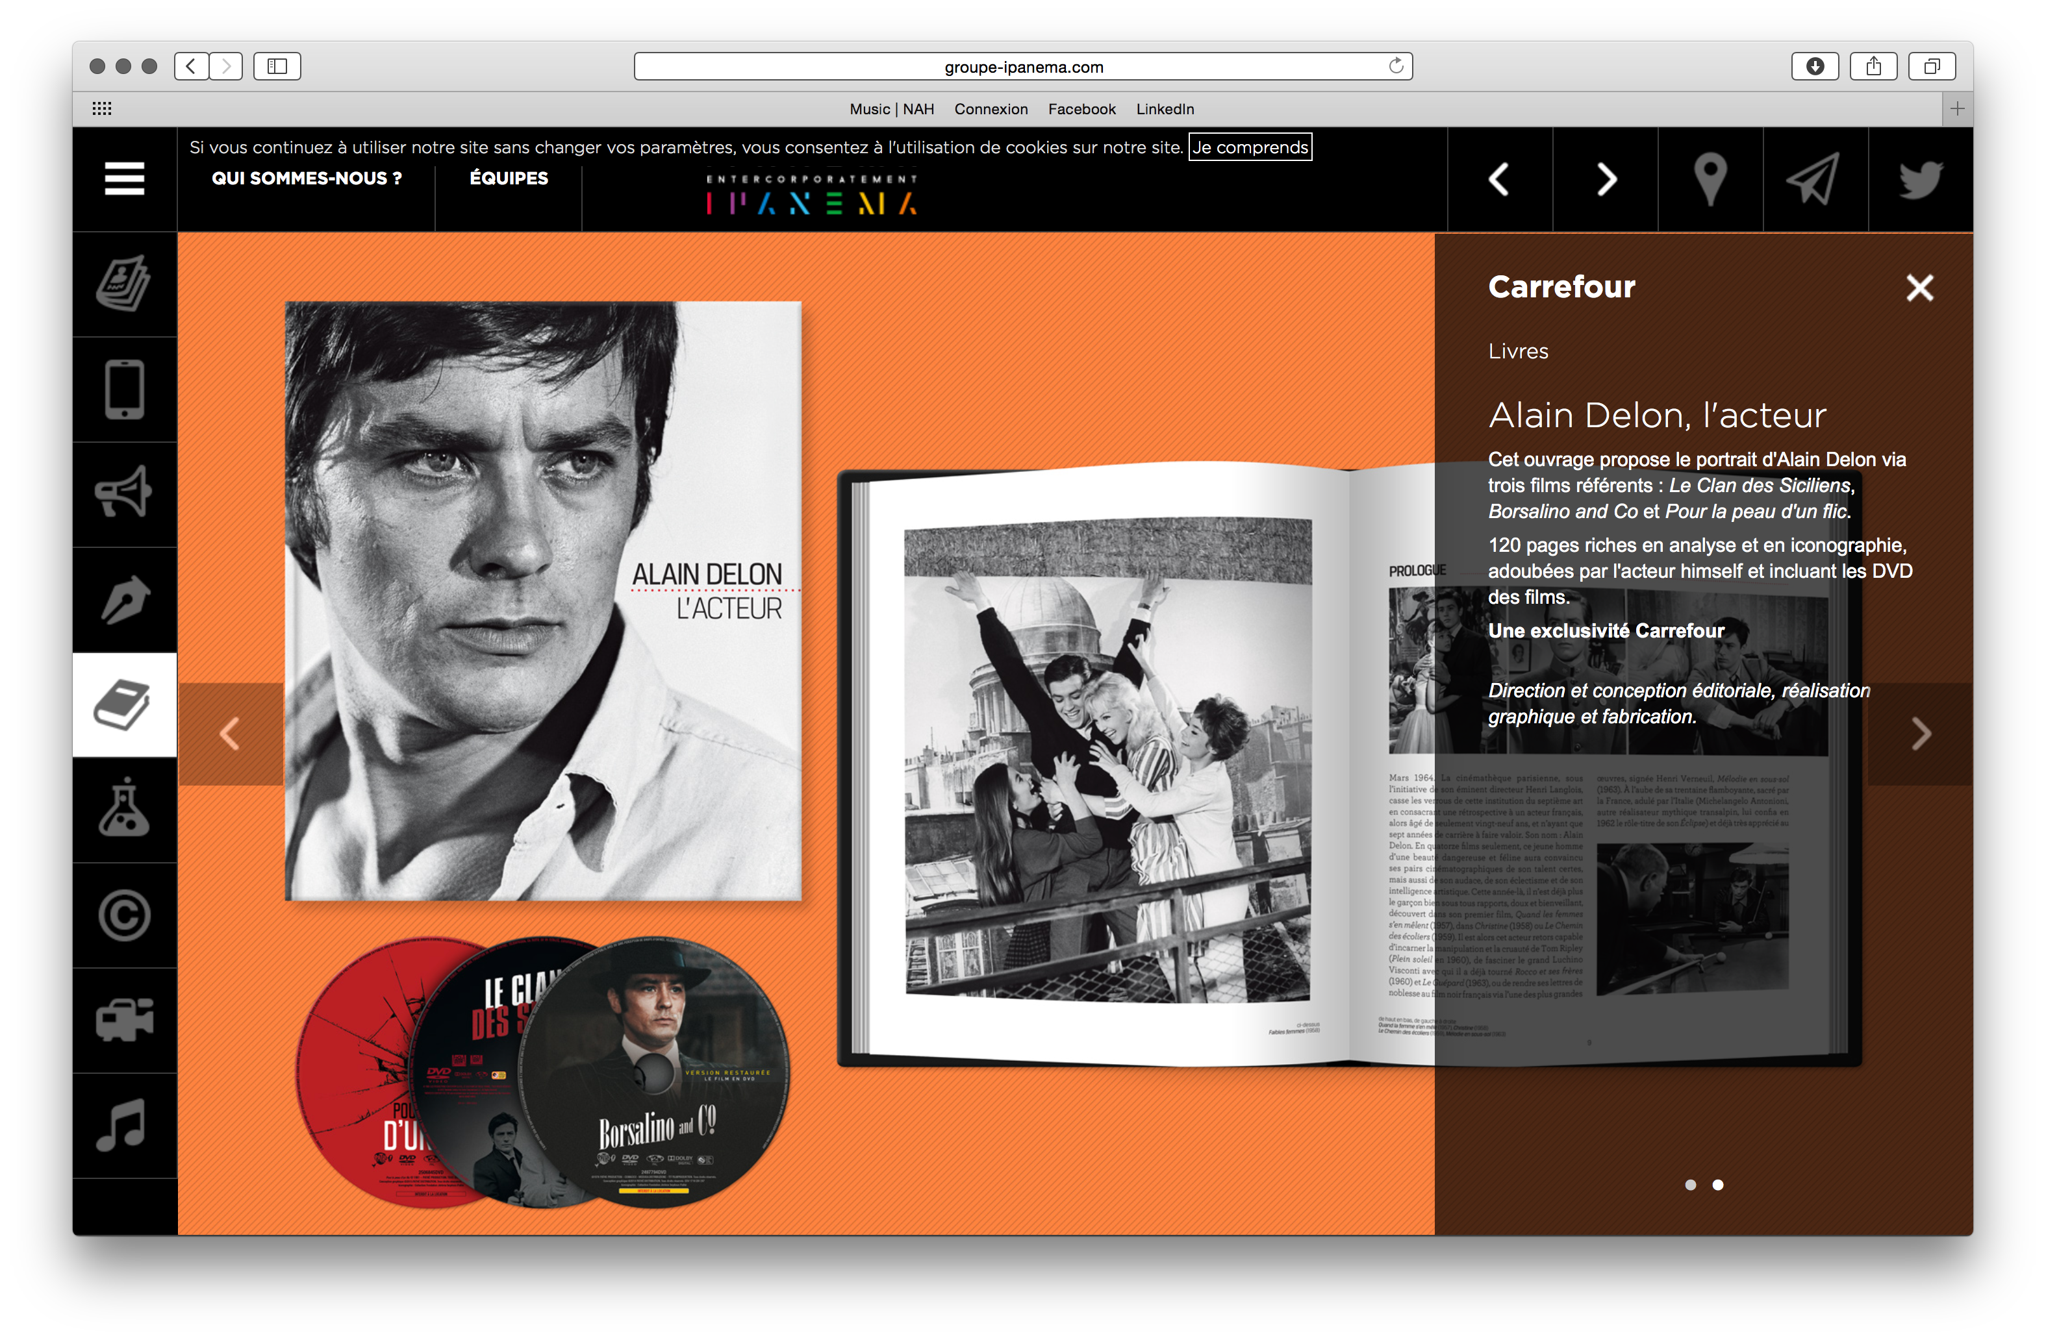Viewport: 2046px width, 1340px height.
Task: Toggle Safari sidebar button
Action: click(x=277, y=66)
